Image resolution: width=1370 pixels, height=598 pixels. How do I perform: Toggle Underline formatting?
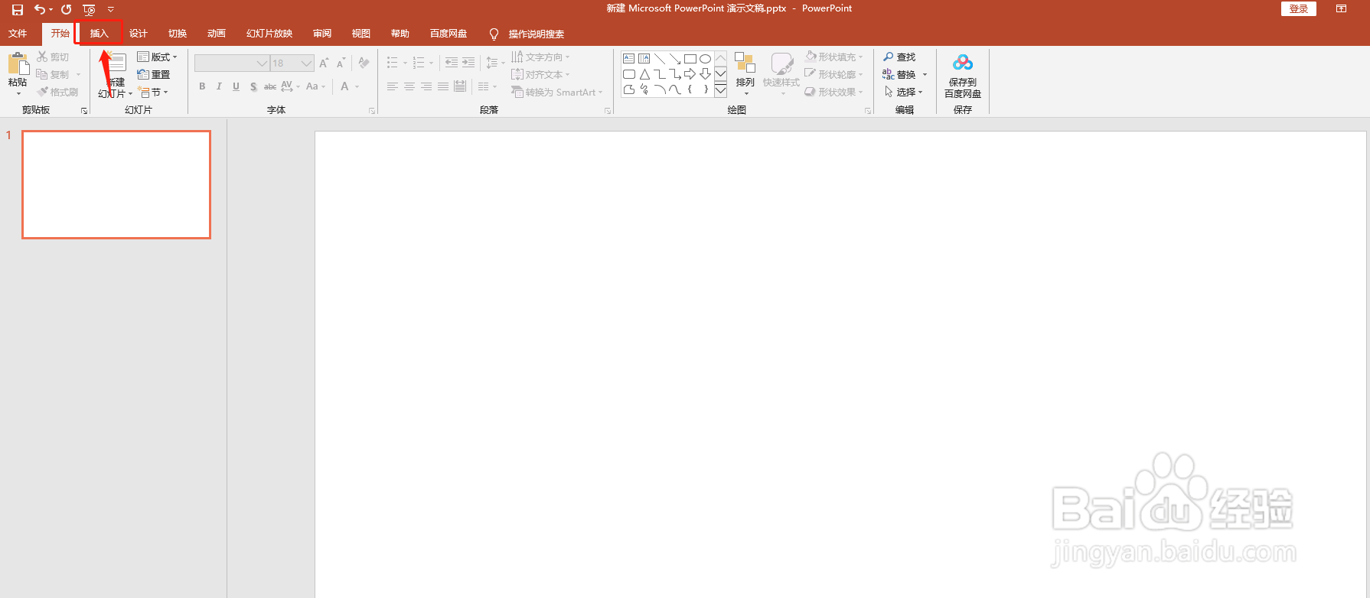click(x=236, y=86)
